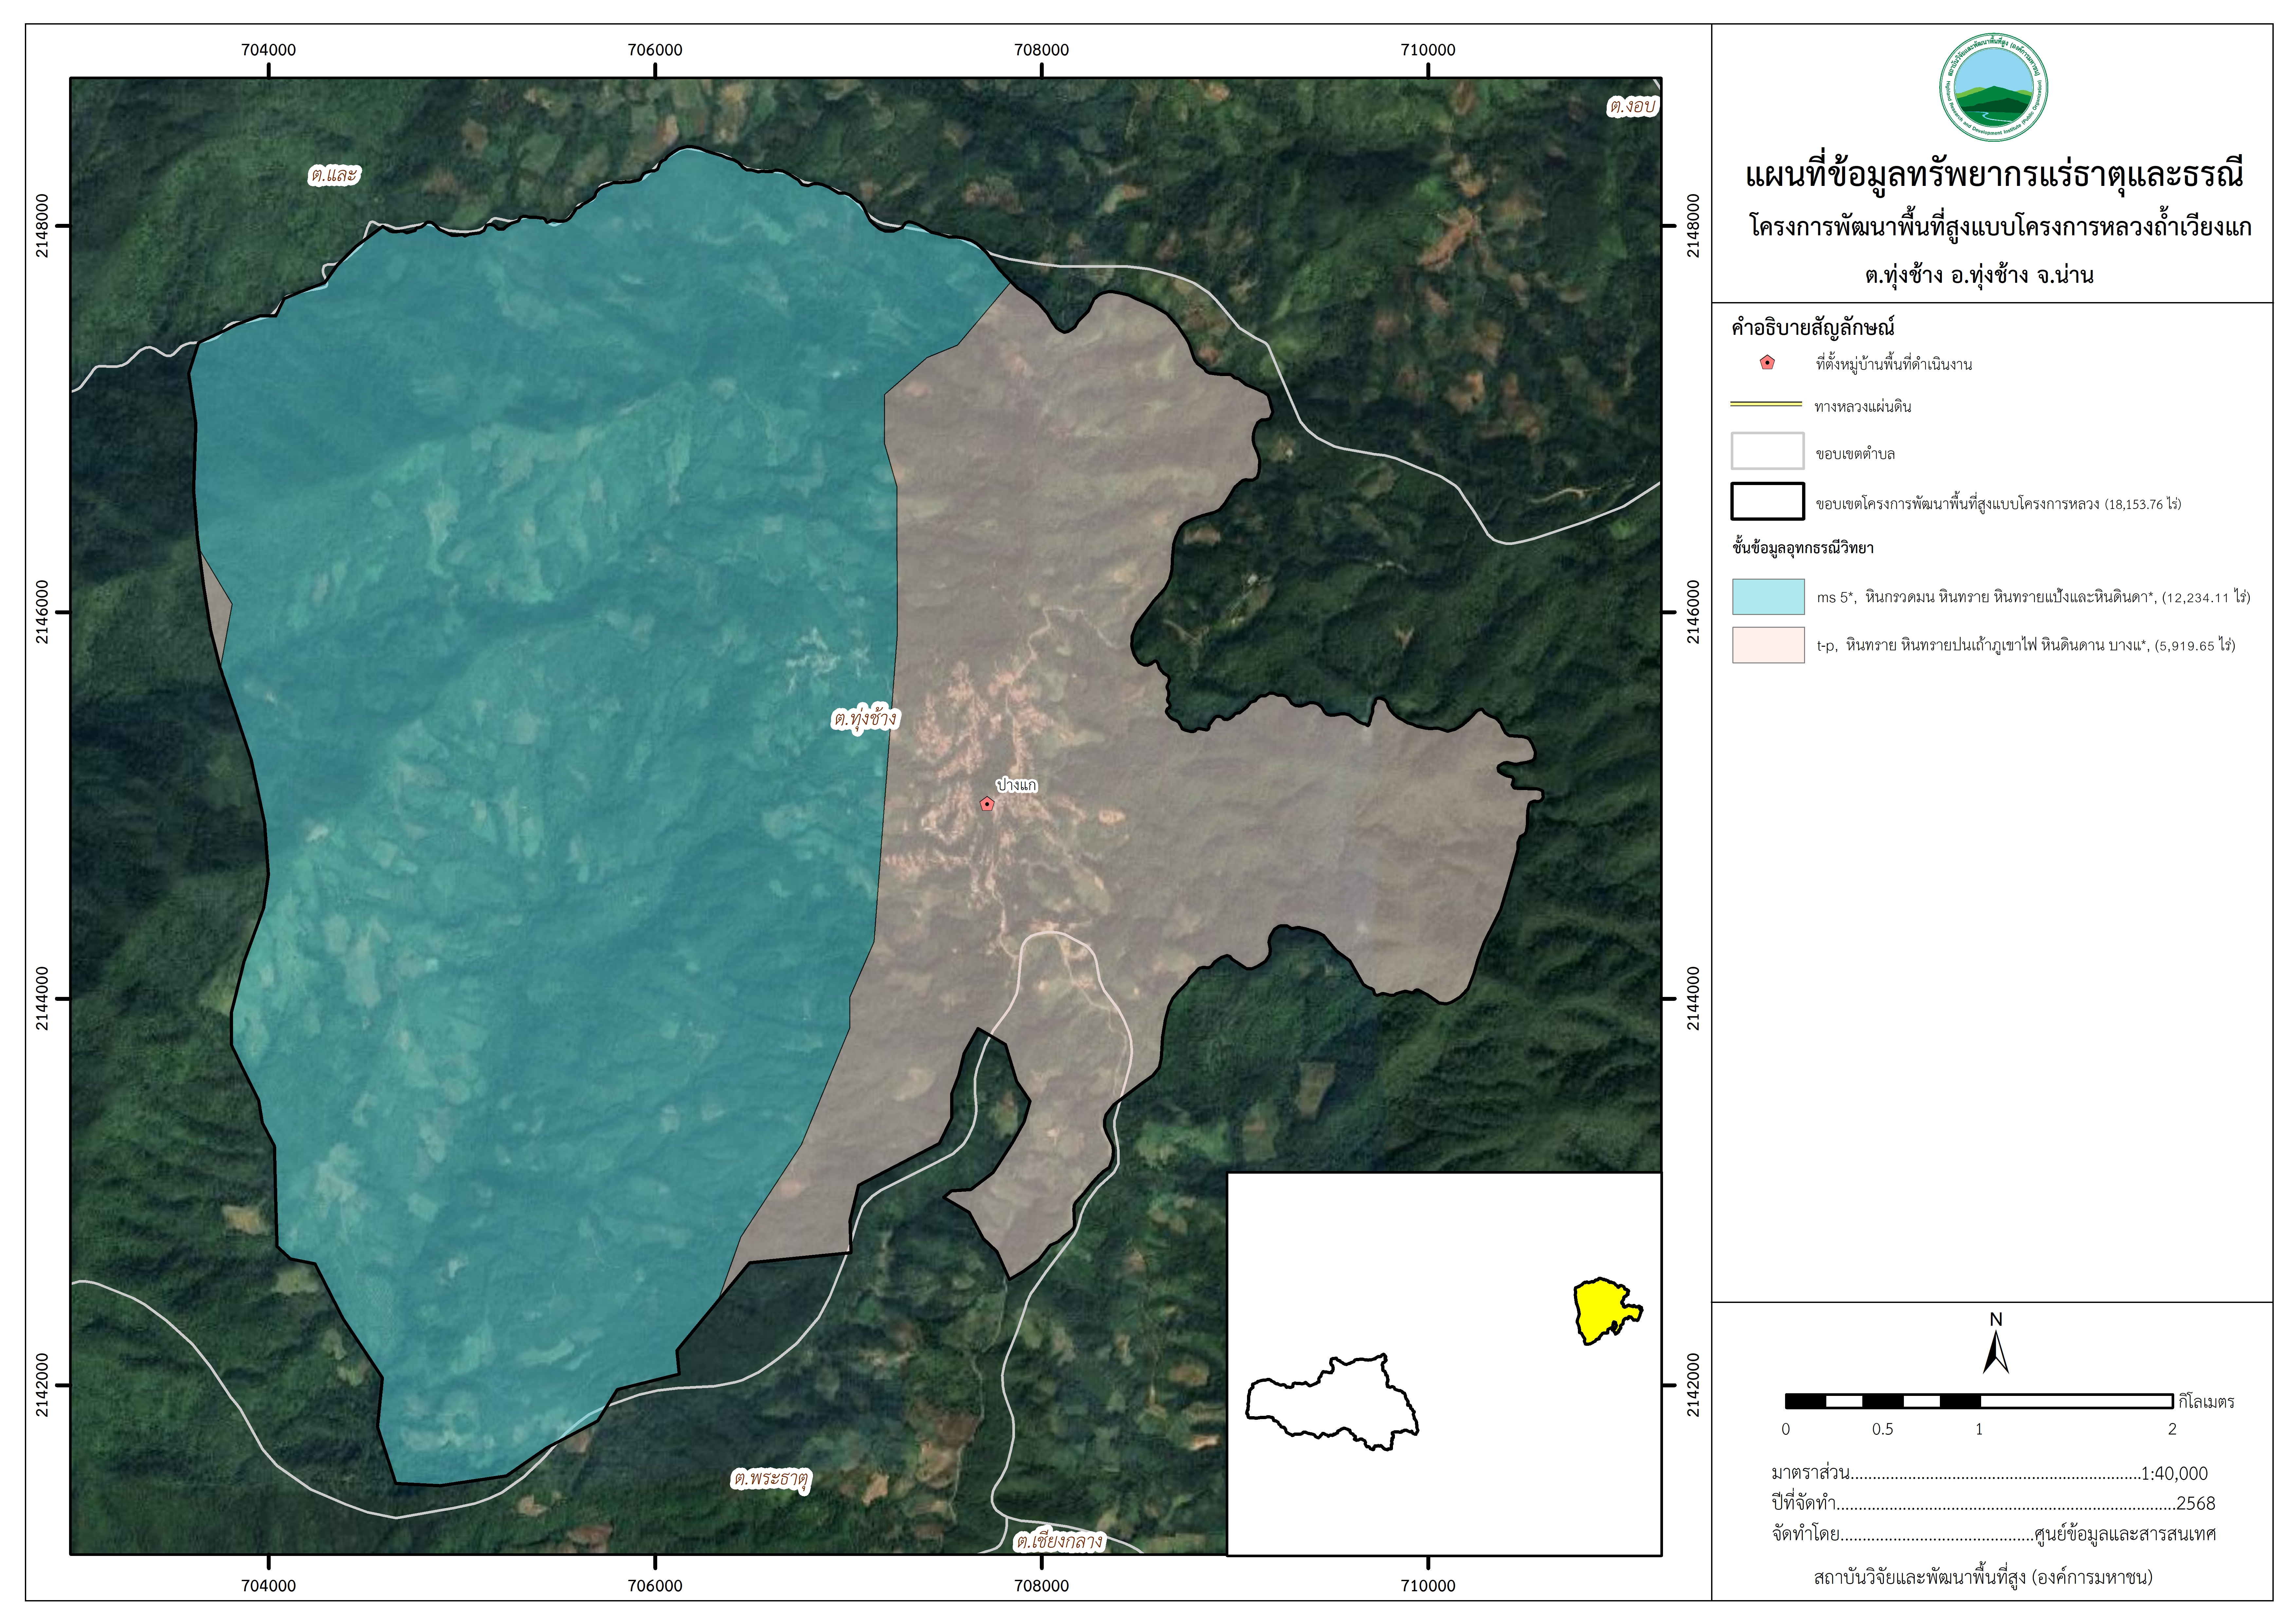
Task: Click the Pang Kae village marker on the map
Action: (987, 804)
